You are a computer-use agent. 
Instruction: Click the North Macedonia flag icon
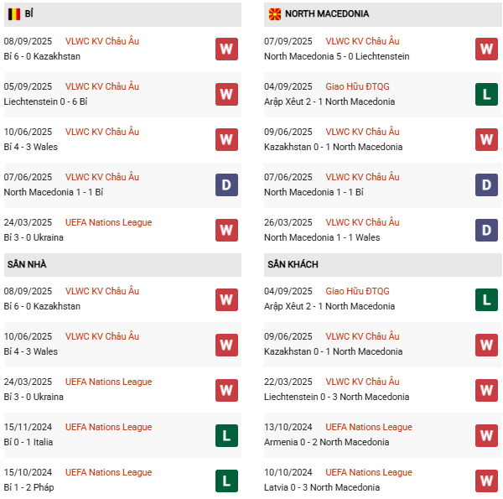274,14
